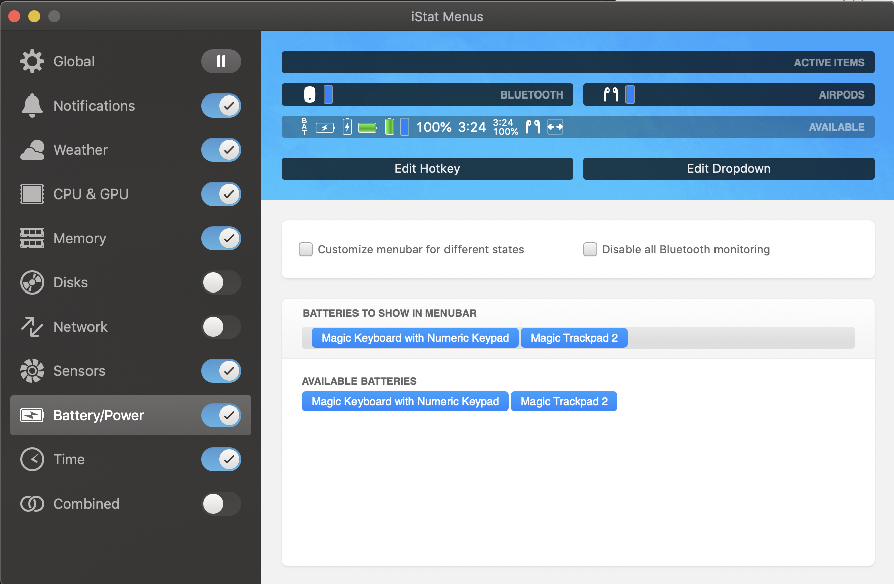The width and height of the screenshot is (894, 584).
Task: Select blue bar item in Bluetooth row
Action: (x=328, y=94)
